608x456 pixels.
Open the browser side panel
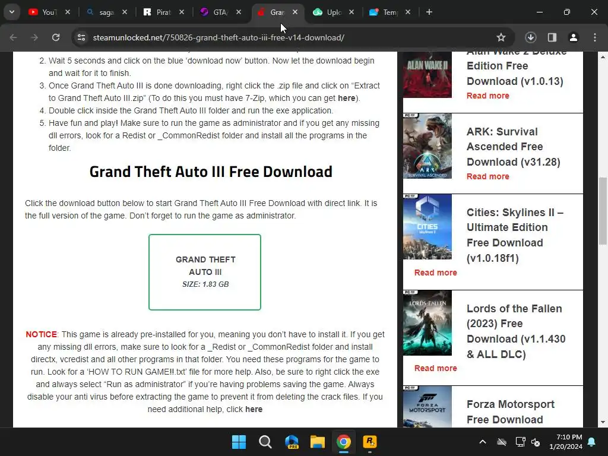click(x=552, y=37)
